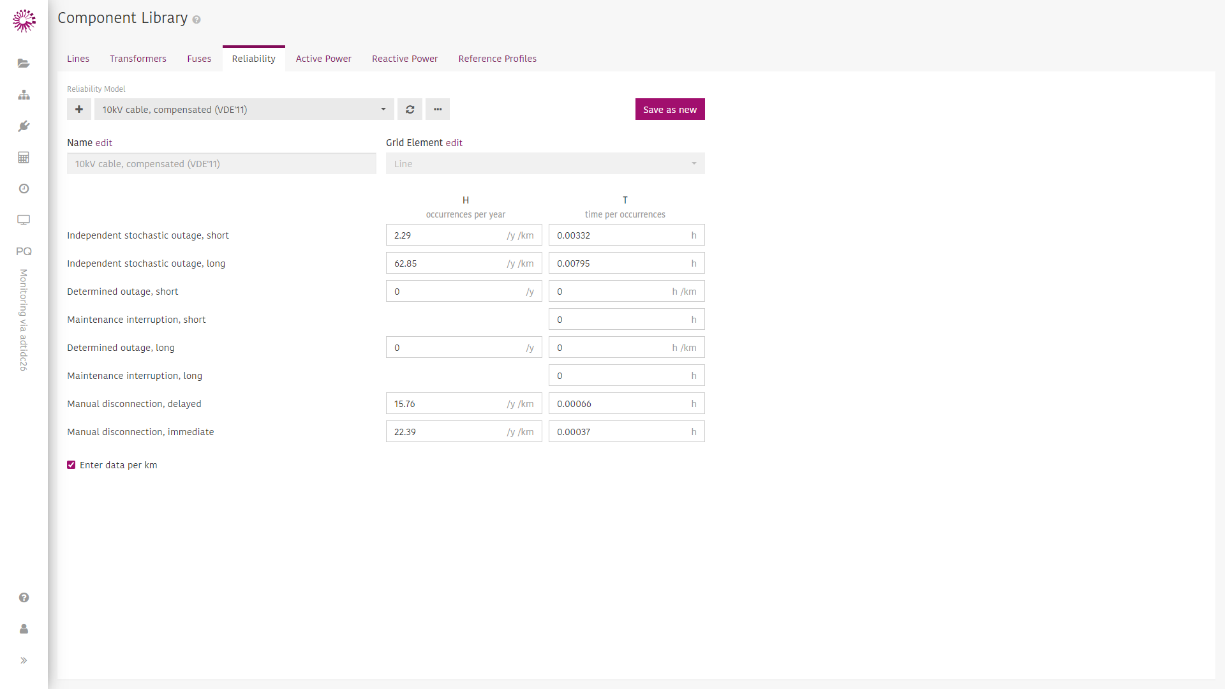Switch to the Reactive Power tab
The height and width of the screenshot is (689, 1225).
click(405, 59)
